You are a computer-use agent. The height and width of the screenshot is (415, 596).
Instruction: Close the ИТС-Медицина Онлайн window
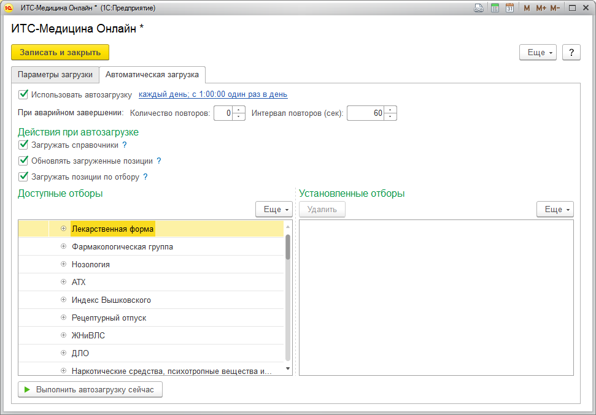pos(586,8)
